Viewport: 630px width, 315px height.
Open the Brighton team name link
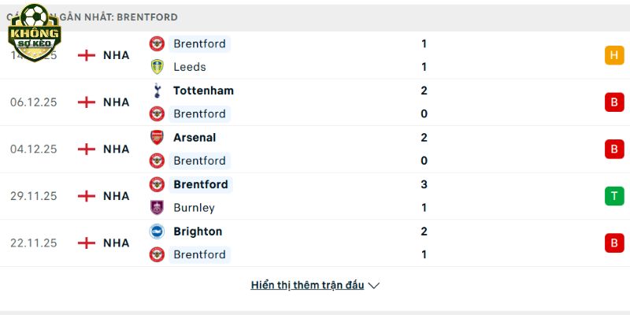point(198,232)
